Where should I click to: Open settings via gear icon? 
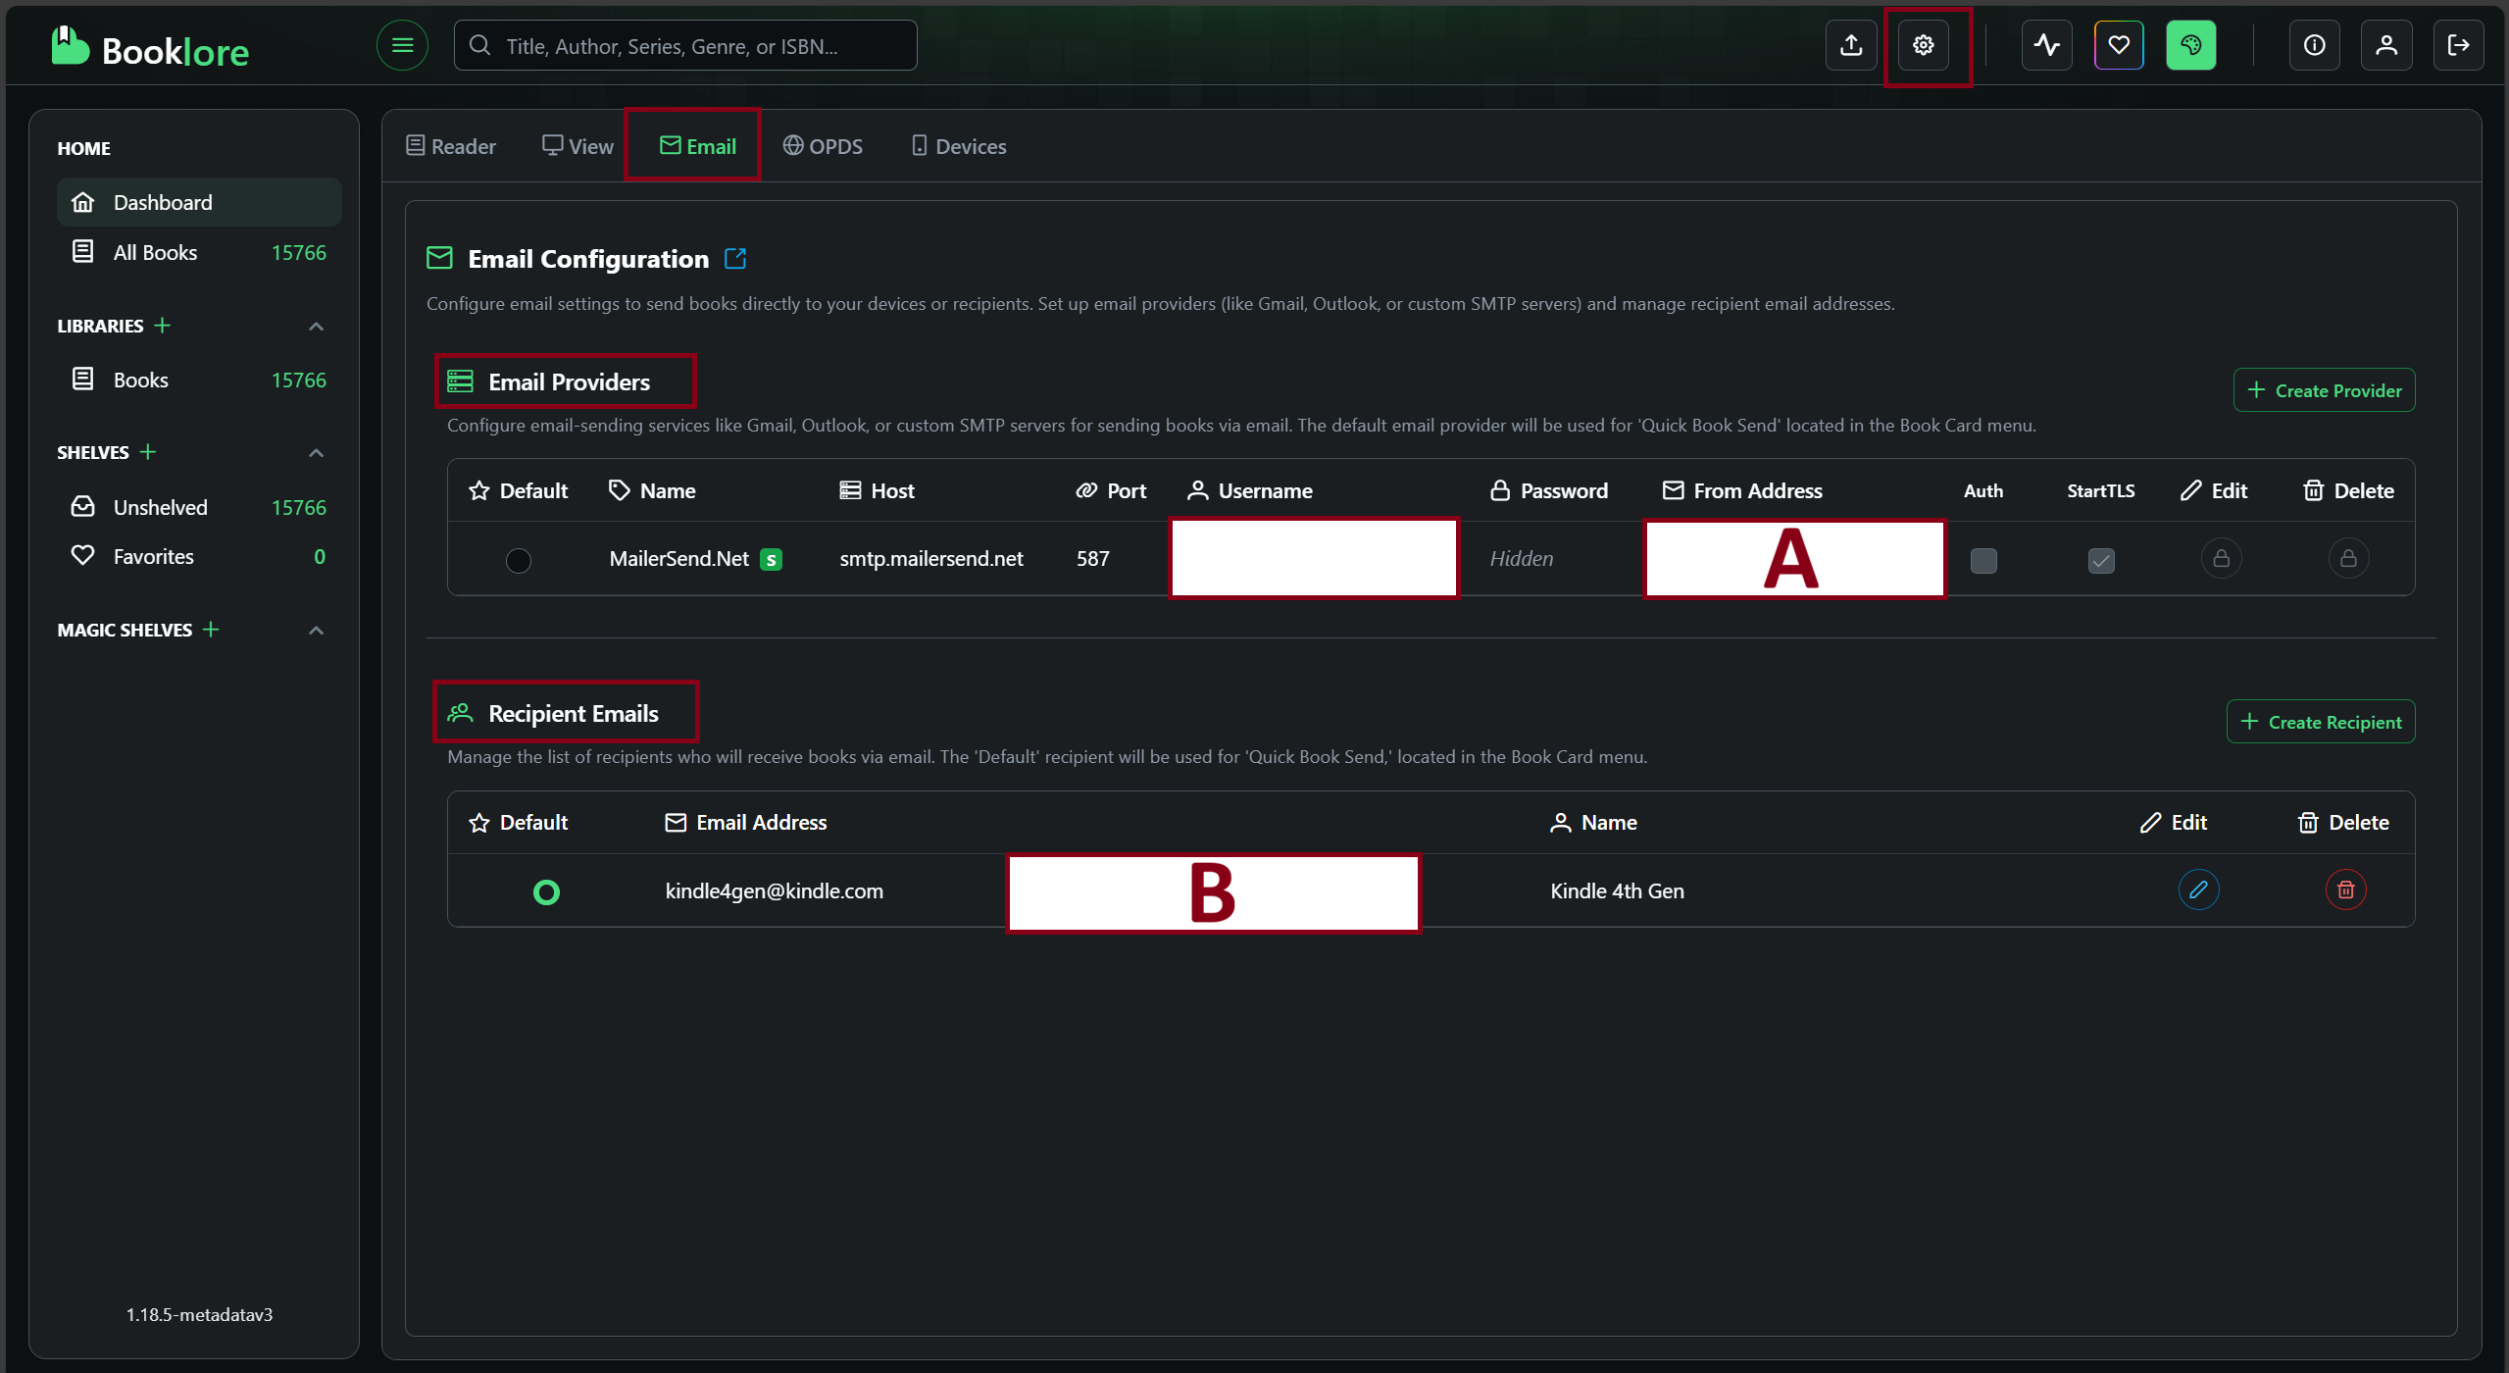pyautogui.click(x=1923, y=45)
